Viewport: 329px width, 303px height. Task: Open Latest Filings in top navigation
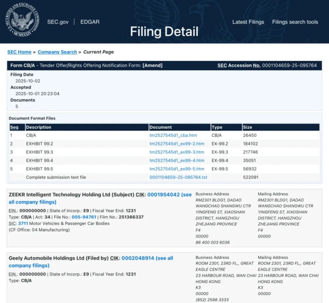248,22
